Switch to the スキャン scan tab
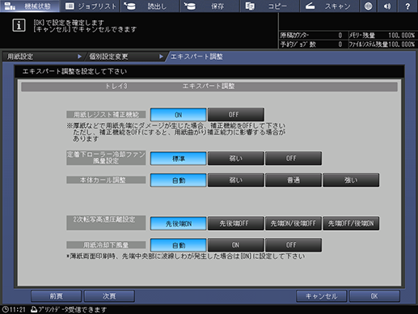The image size is (418, 314). [x=329, y=6]
